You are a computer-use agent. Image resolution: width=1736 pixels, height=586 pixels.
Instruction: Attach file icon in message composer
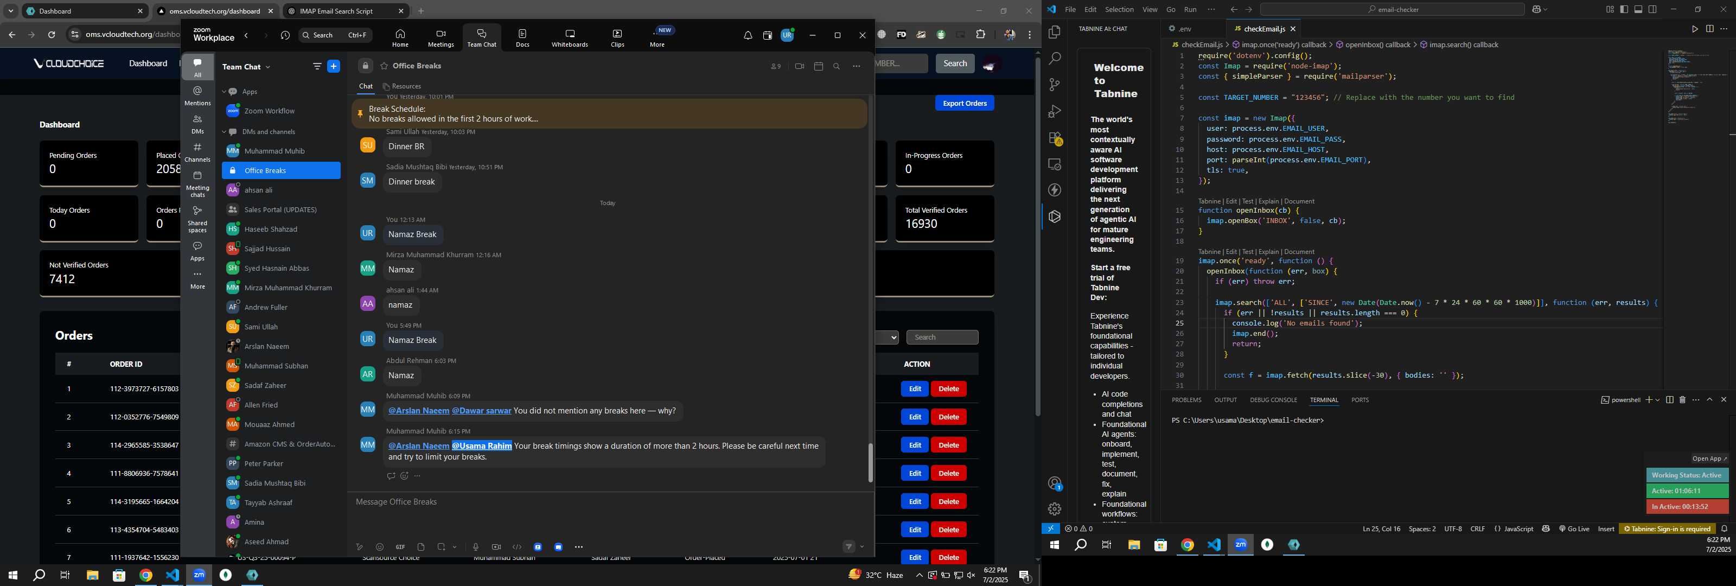[x=420, y=547]
